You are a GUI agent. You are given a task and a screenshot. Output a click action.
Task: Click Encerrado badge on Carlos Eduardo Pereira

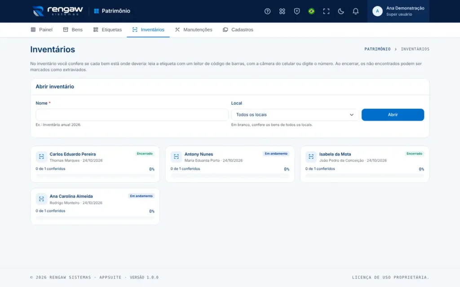tap(145, 154)
